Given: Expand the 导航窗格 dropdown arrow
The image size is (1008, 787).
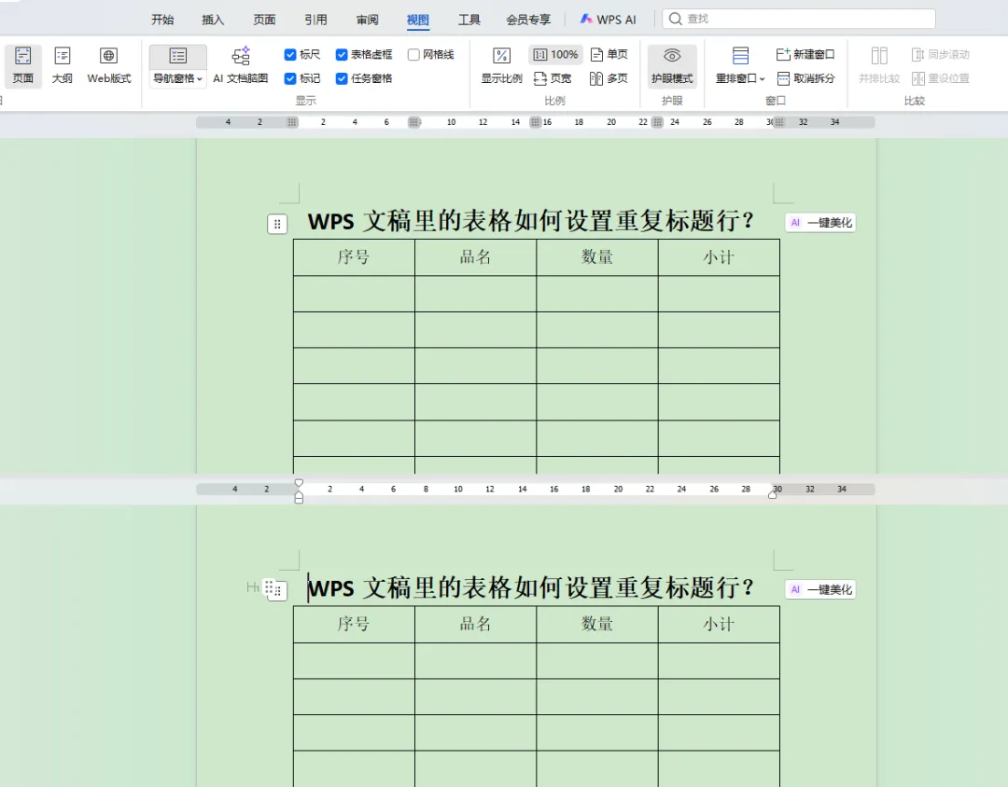Looking at the screenshot, I should [x=200, y=79].
